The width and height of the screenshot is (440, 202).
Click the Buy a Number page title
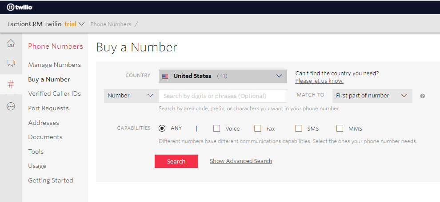[136, 47]
